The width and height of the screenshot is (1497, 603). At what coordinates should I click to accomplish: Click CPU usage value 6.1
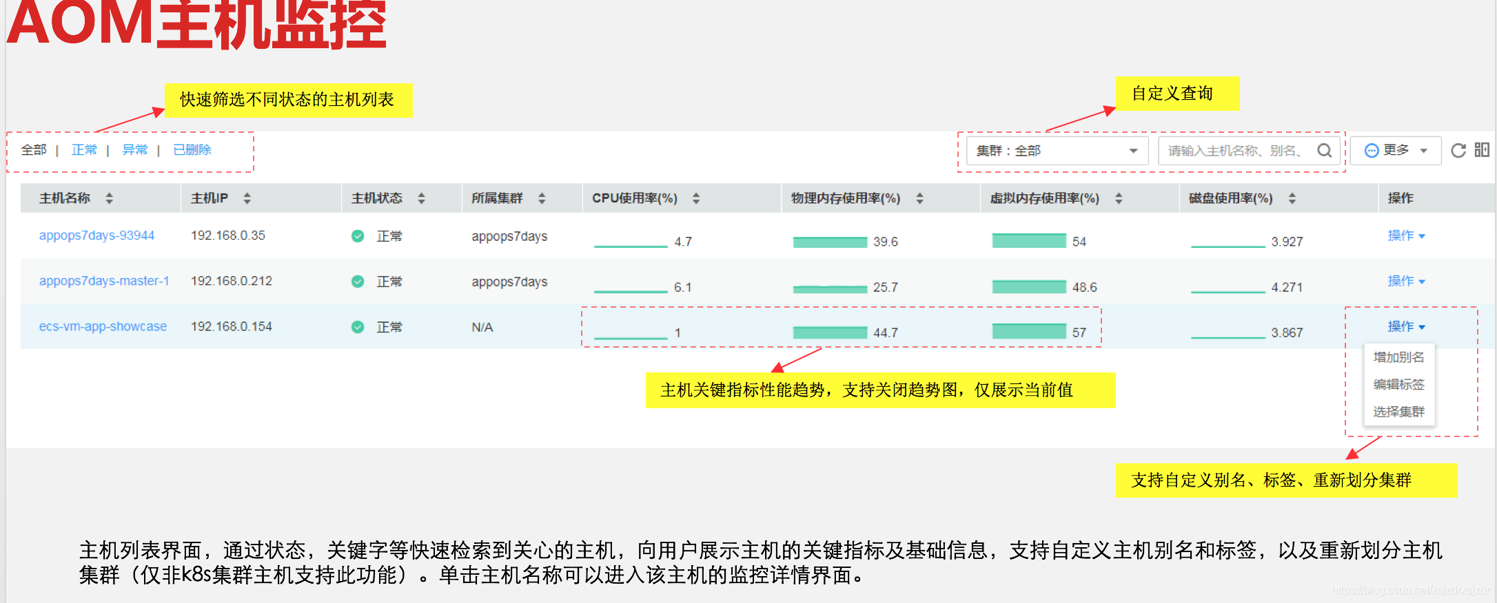[682, 287]
